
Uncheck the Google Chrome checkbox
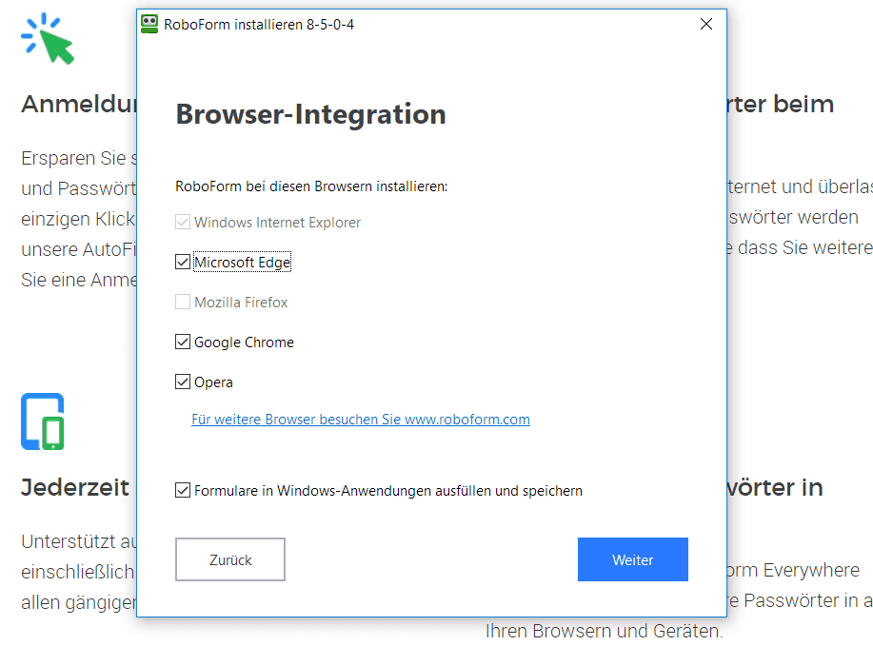183,342
